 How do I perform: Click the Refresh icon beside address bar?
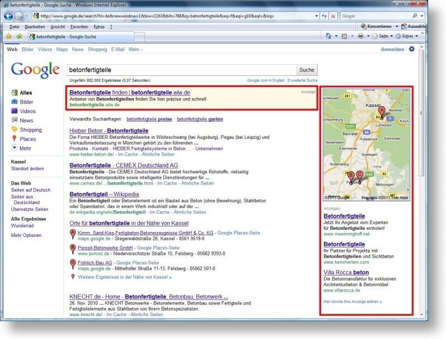point(324,16)
